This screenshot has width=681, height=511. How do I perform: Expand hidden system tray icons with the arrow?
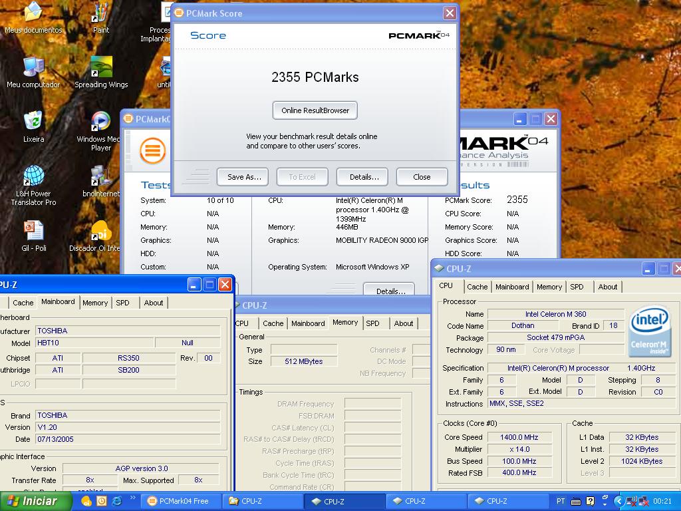click(x=619, y=502)
